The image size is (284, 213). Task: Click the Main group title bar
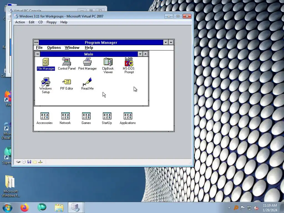(89, 54)
